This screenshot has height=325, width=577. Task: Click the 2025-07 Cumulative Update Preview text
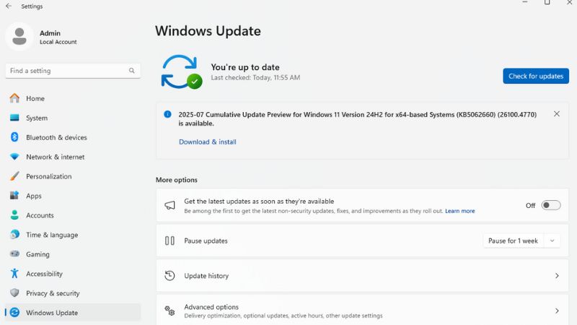357,118
